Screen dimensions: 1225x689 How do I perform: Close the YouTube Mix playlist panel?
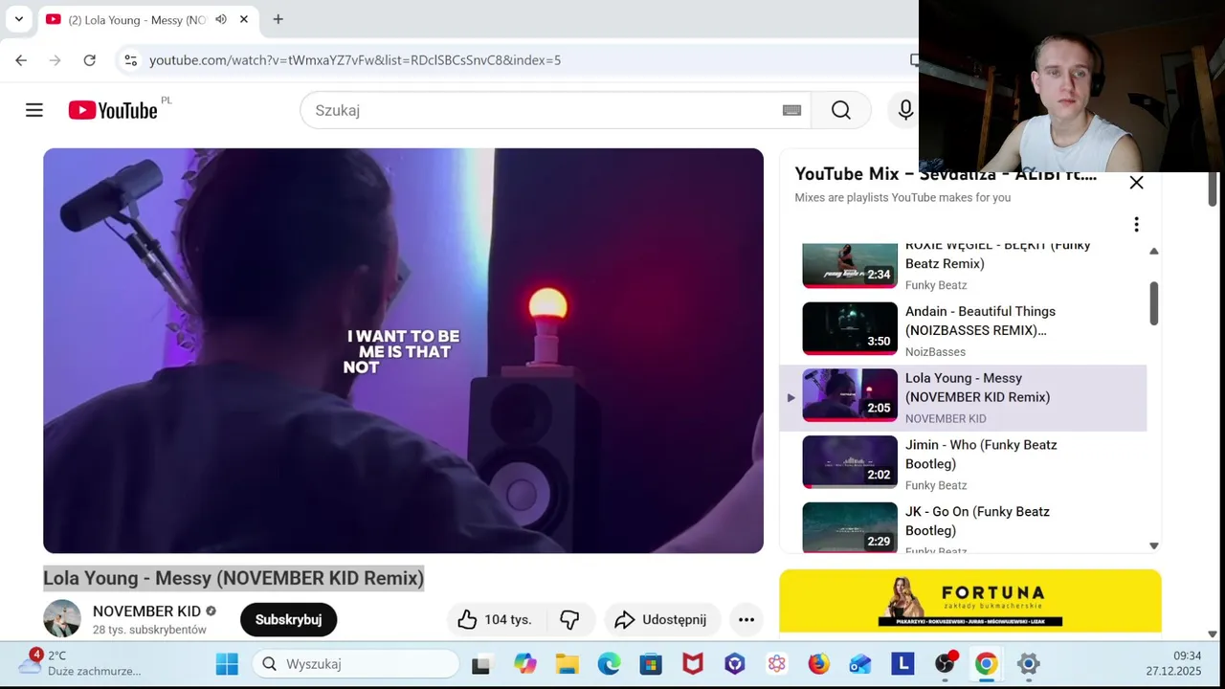(x=1136, y=182)
